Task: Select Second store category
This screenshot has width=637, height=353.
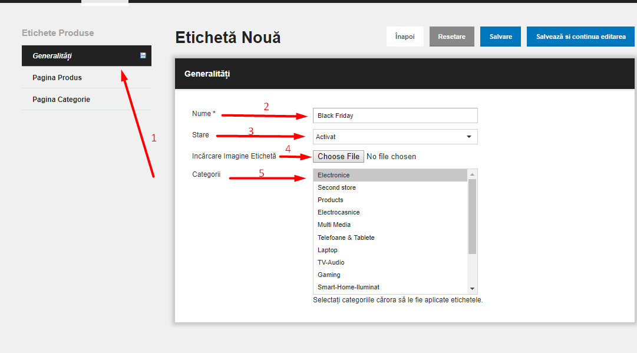Action: click(391, 187)
